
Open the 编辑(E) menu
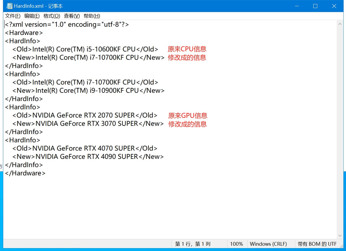tap(32, 16)
